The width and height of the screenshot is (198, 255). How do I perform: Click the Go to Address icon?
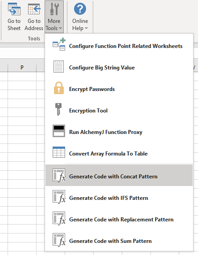[x=34, y=9]
